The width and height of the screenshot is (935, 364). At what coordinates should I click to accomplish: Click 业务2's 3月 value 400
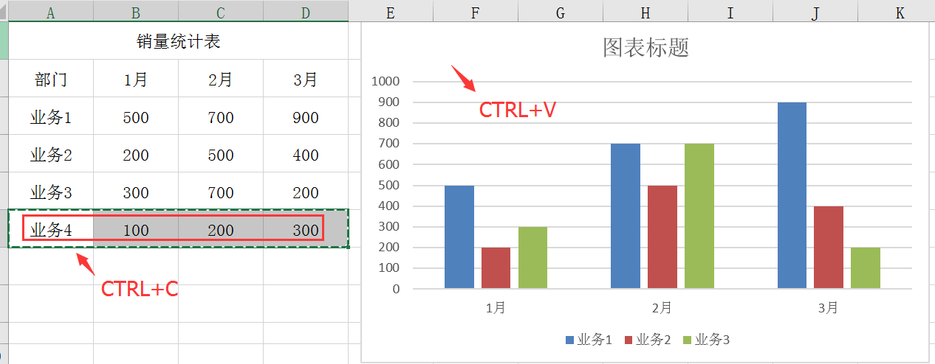click(306, 154)
